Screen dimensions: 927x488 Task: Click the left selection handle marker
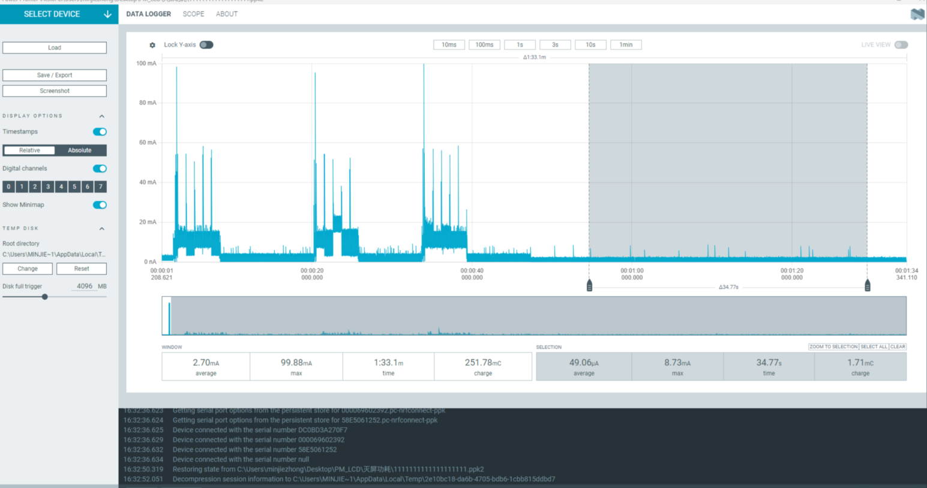(x=589, y=285)
